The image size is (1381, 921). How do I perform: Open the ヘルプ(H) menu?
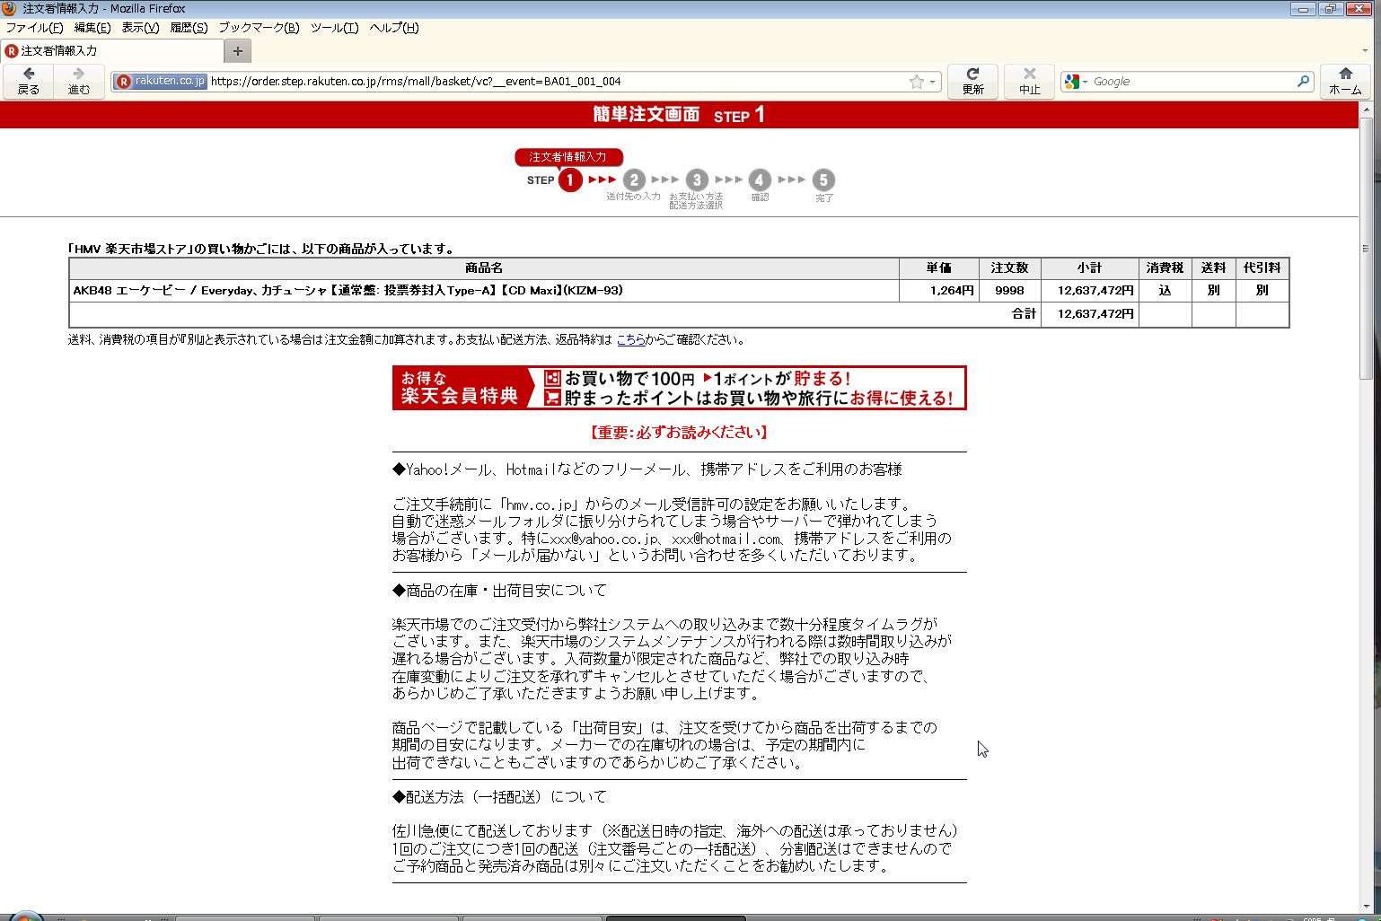point(394,28)
